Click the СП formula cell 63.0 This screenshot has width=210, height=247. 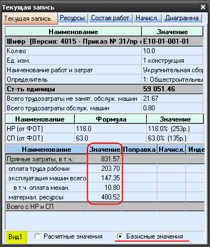[x=110, y=138]
